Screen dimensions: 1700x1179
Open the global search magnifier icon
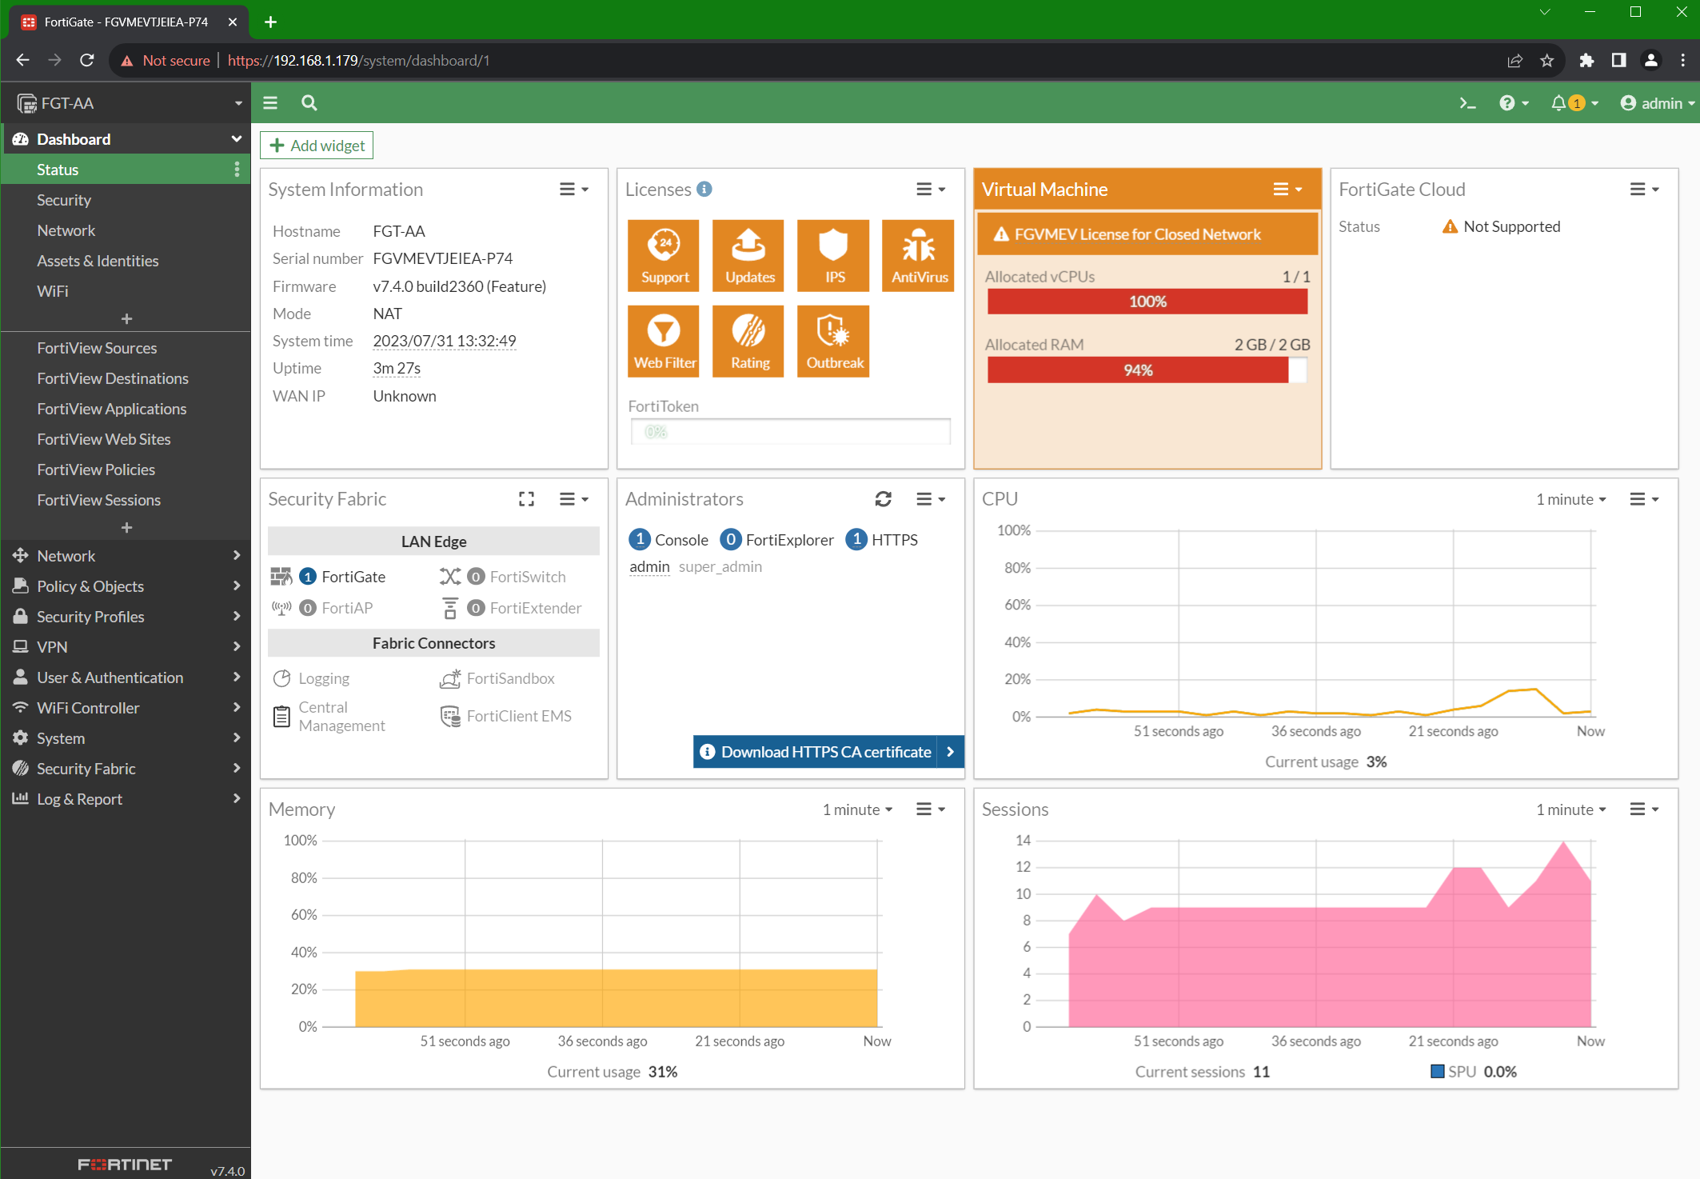click(x=309, y=102)
